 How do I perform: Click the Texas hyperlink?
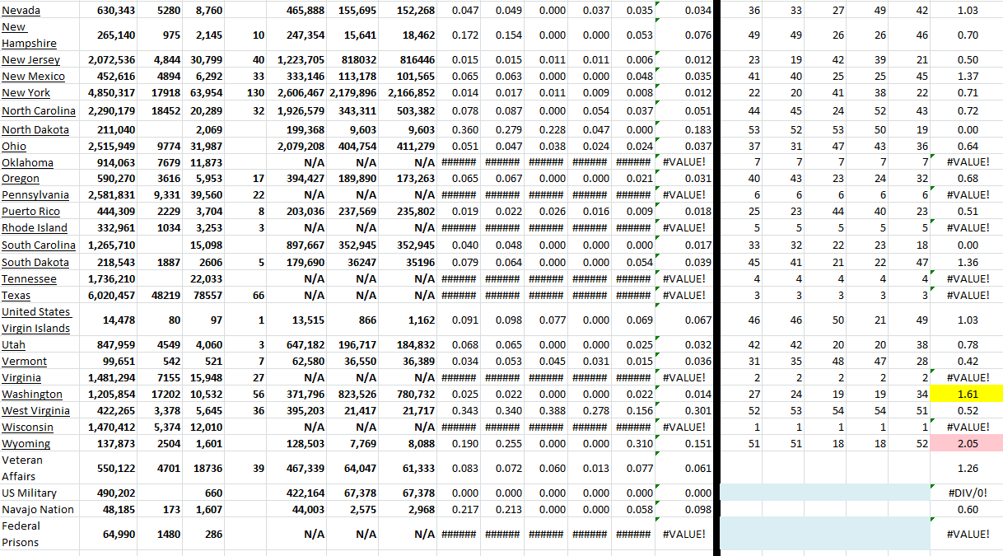click(x=16, y=296)
